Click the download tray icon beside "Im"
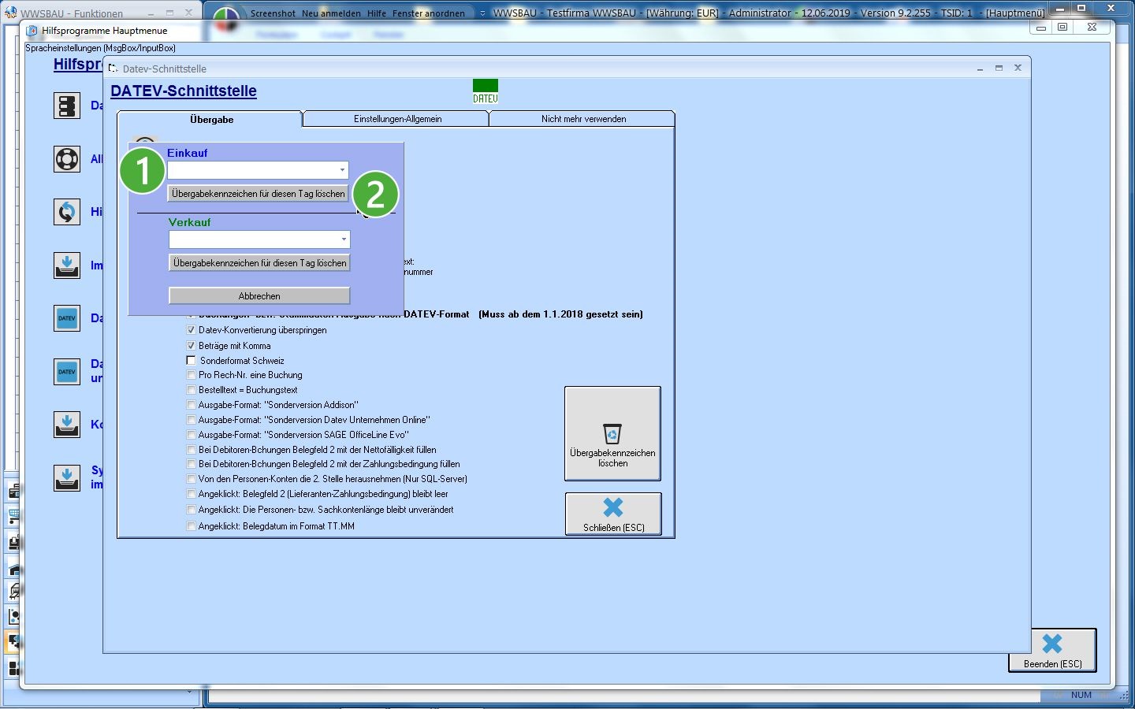This screenshot has height=709, width=1135. coord(67,265)
